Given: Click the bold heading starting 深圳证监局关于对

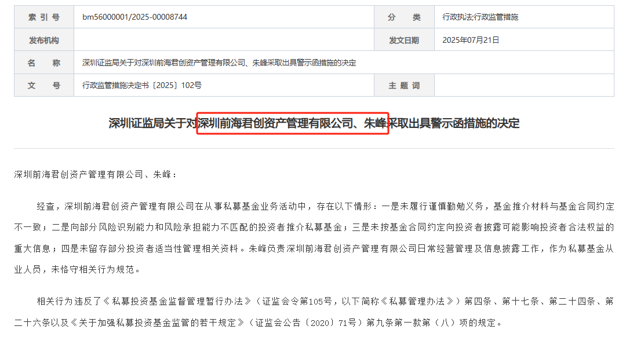Looking at the screenshot, I should click(x=314, y=123).
